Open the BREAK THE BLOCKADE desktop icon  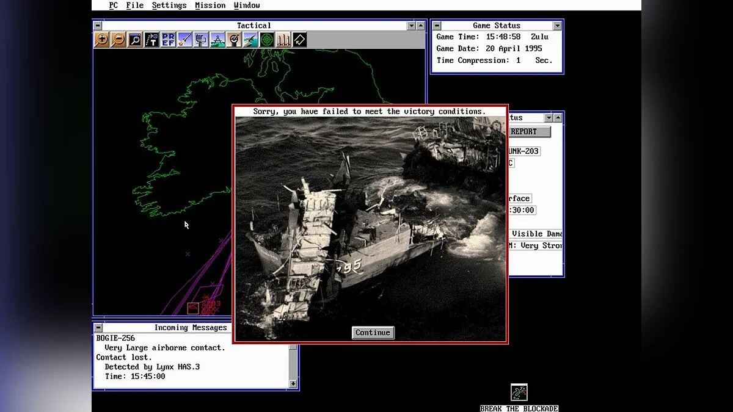518,391
